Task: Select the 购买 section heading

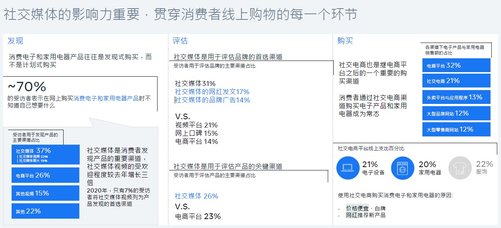Action: 345,41
